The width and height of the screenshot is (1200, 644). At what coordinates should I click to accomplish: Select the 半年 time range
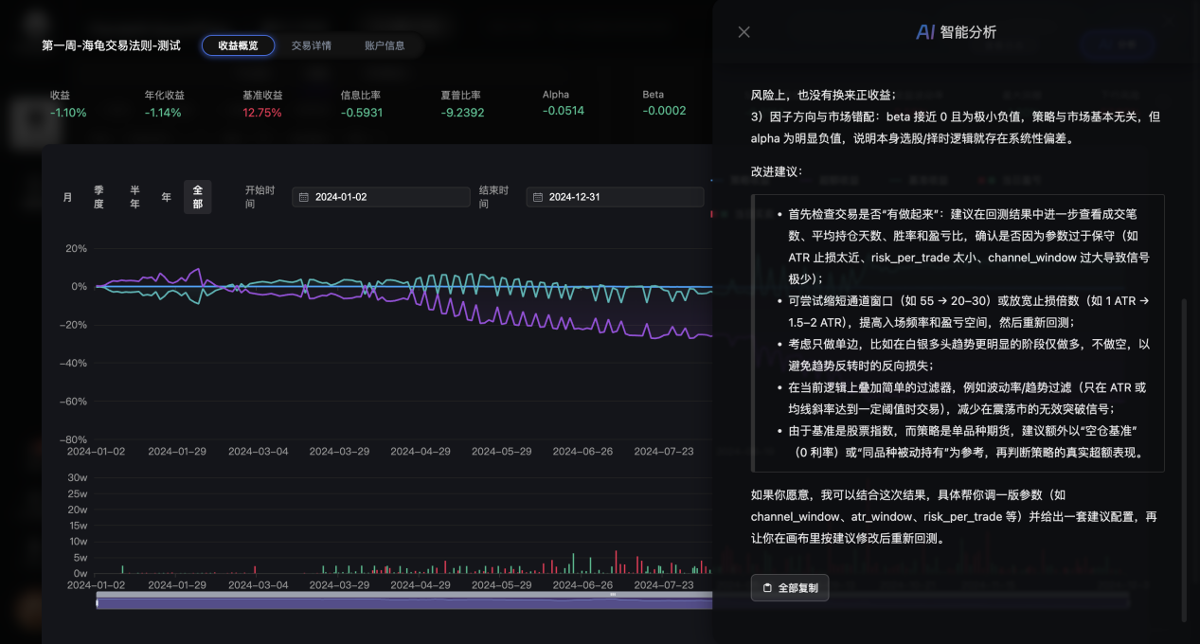(134, 197)
